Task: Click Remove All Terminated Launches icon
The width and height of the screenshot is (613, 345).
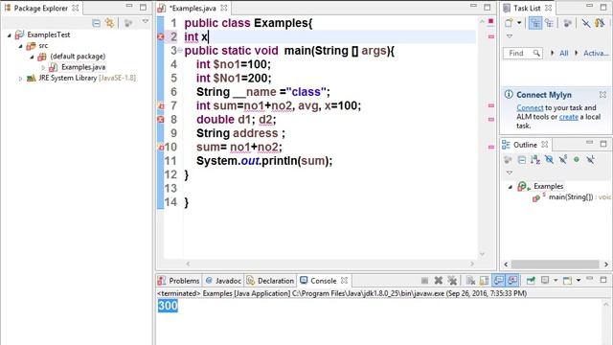Action: point(453,281)
